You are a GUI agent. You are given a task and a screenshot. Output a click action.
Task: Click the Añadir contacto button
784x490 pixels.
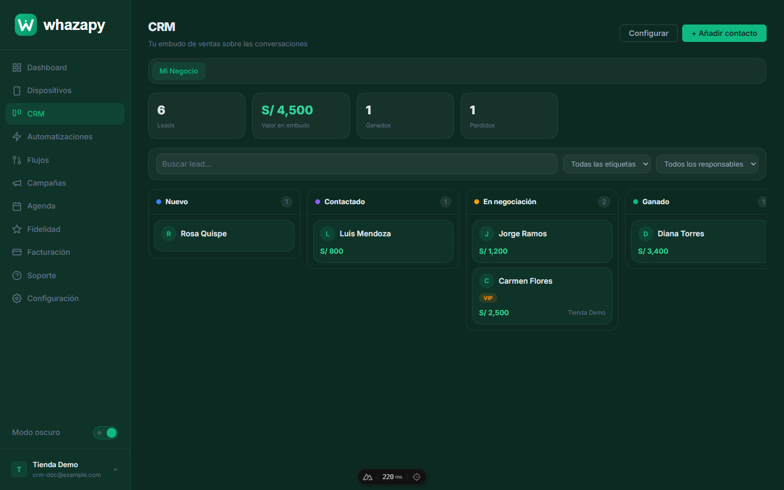(724, 33)
